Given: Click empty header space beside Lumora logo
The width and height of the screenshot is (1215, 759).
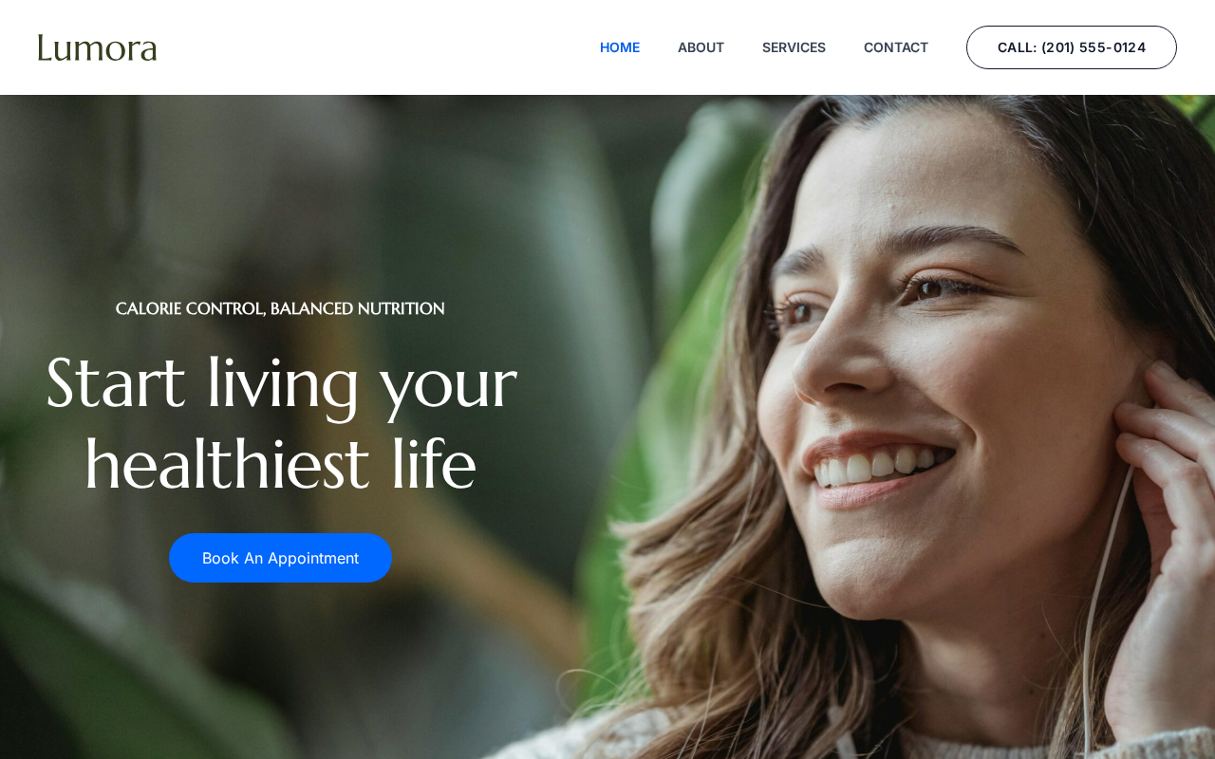Looking at the screenshot, I should 380,47.
